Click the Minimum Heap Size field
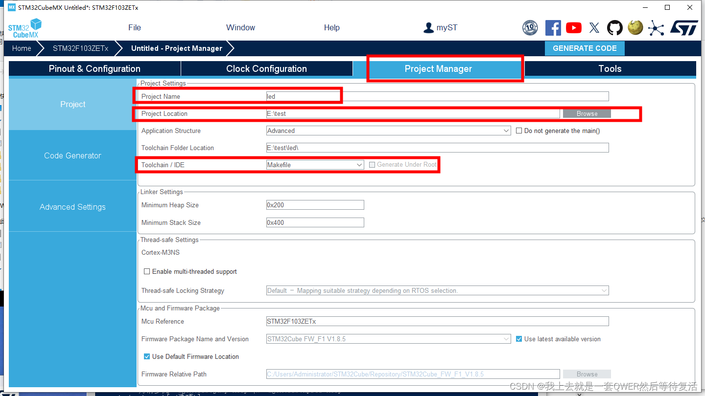The height and width of the screenshot is (396, 705). [315, 205]
